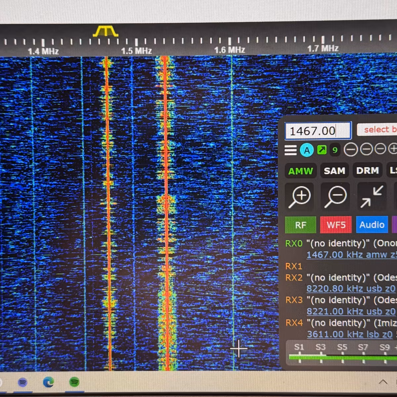Open the RF tab

pyautogui.click(x=300, y=225)
